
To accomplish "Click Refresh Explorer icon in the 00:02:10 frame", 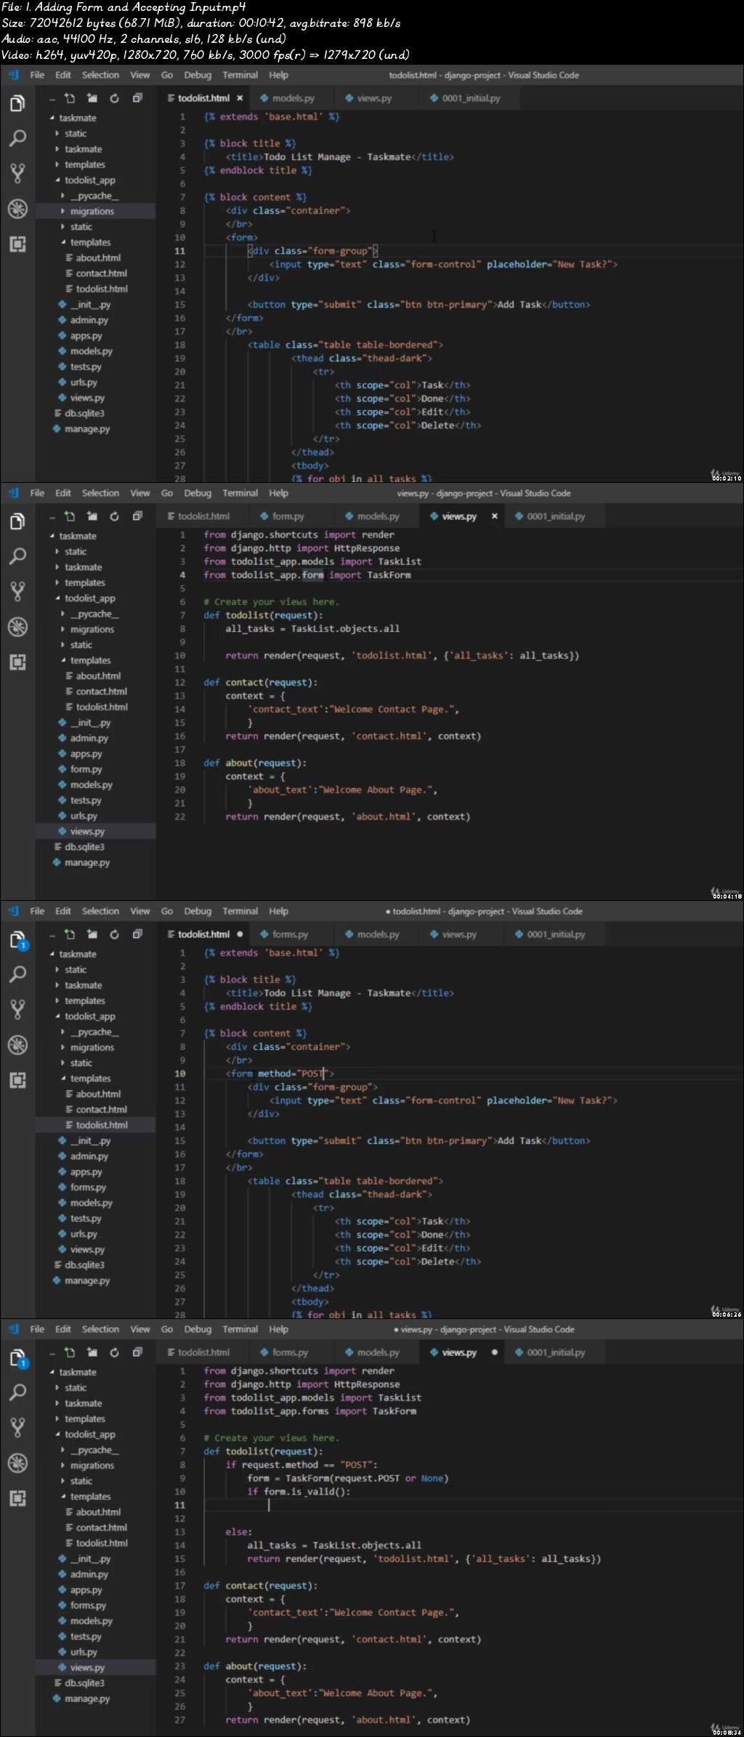I will tap(114, 98).
